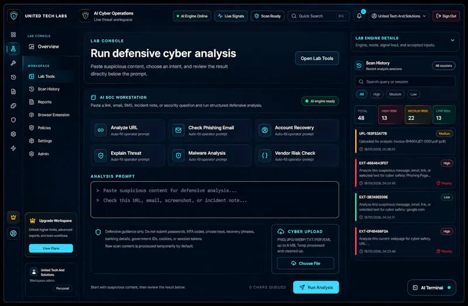Click the Explain Threat shield icon
This screenshot has height=306, width=468.
(x=101, y=155)
